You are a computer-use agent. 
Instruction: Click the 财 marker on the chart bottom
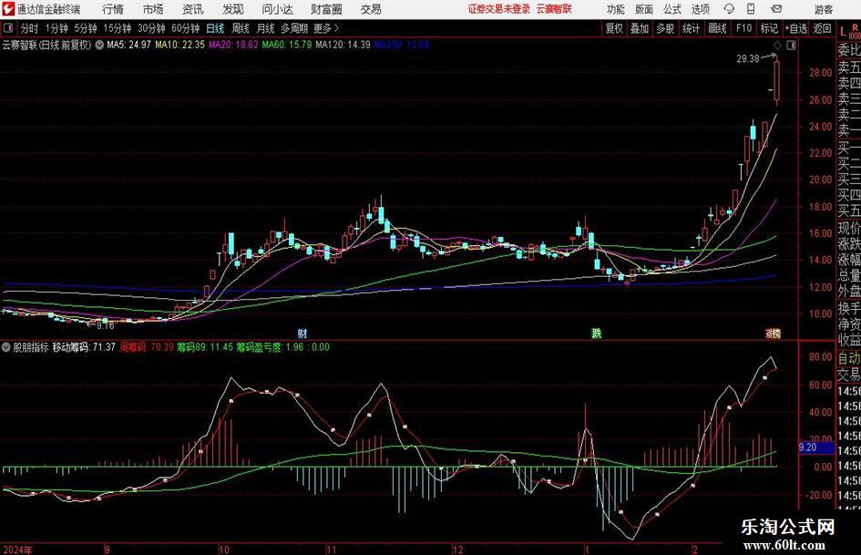302,333
